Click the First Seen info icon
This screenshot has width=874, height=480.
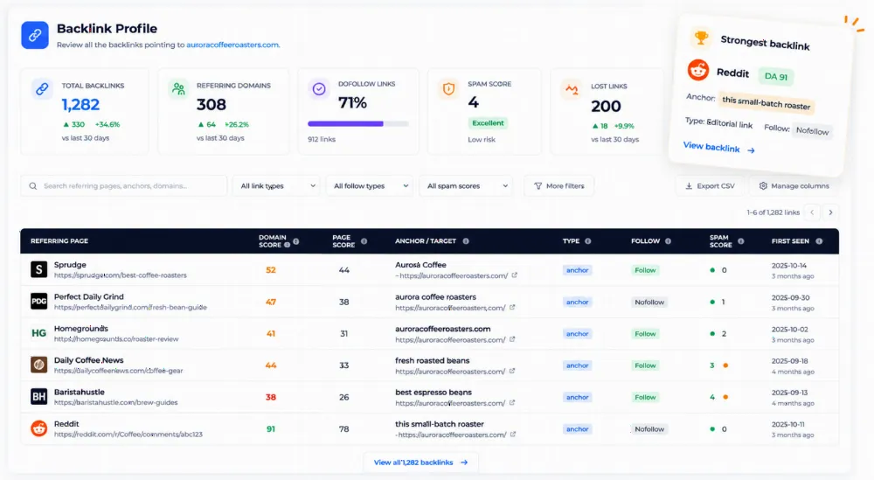coord(819,241)
